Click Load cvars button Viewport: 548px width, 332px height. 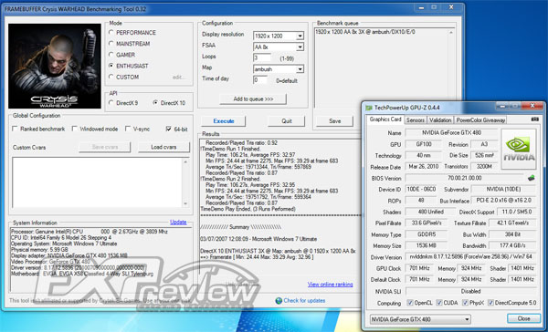(163, 147)
